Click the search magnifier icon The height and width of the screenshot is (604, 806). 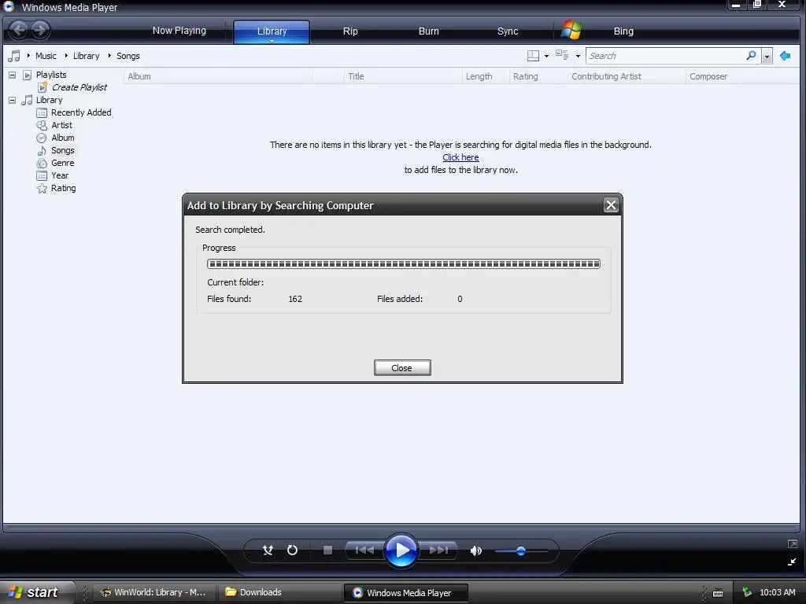point(751,55)
